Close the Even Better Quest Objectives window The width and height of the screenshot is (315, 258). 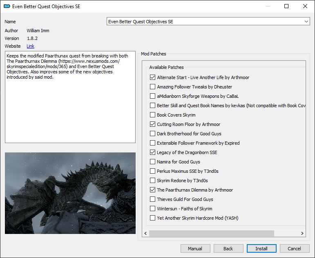[305, 6]
